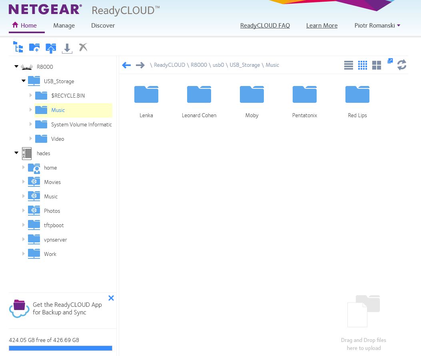Click the NETGEAR logo
Image resolution: width=421 pixels, height=356 pixels.
point(45,10)
